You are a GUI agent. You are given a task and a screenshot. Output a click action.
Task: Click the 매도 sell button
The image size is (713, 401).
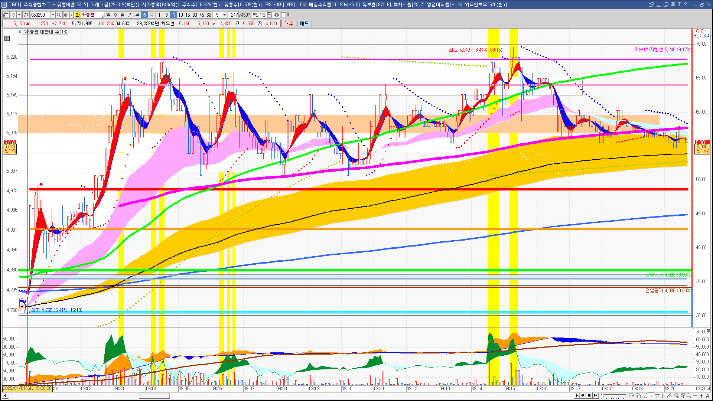304,23
